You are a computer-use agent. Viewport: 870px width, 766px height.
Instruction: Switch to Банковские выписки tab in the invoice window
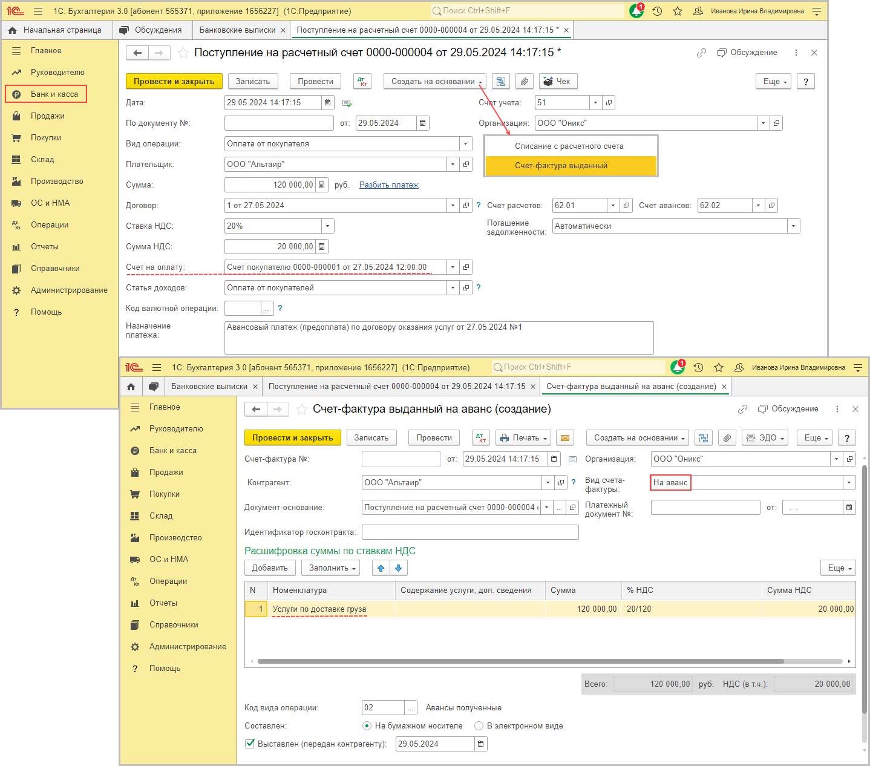(x=209, y=387)
